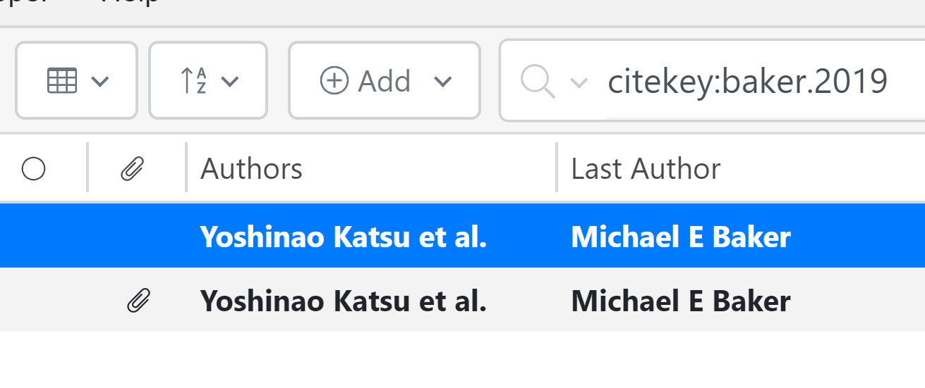
Task: Expand the table view layout dropdown chevron
Action: coord(100,82)
